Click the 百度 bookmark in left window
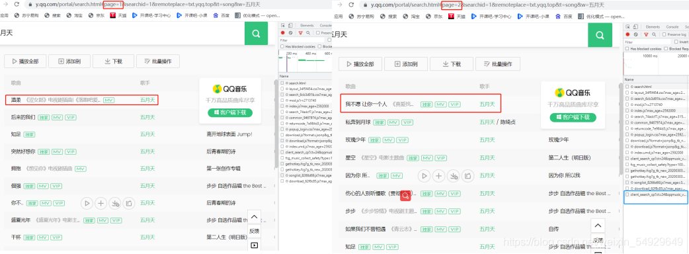 click(222, 15)
